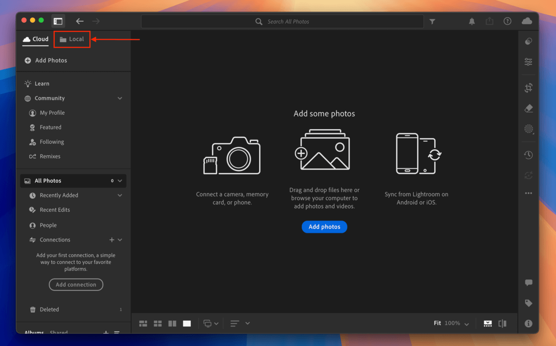Toggle show original before/after view
The height and width of the screenshot is (346, 556).
point(502,323)
